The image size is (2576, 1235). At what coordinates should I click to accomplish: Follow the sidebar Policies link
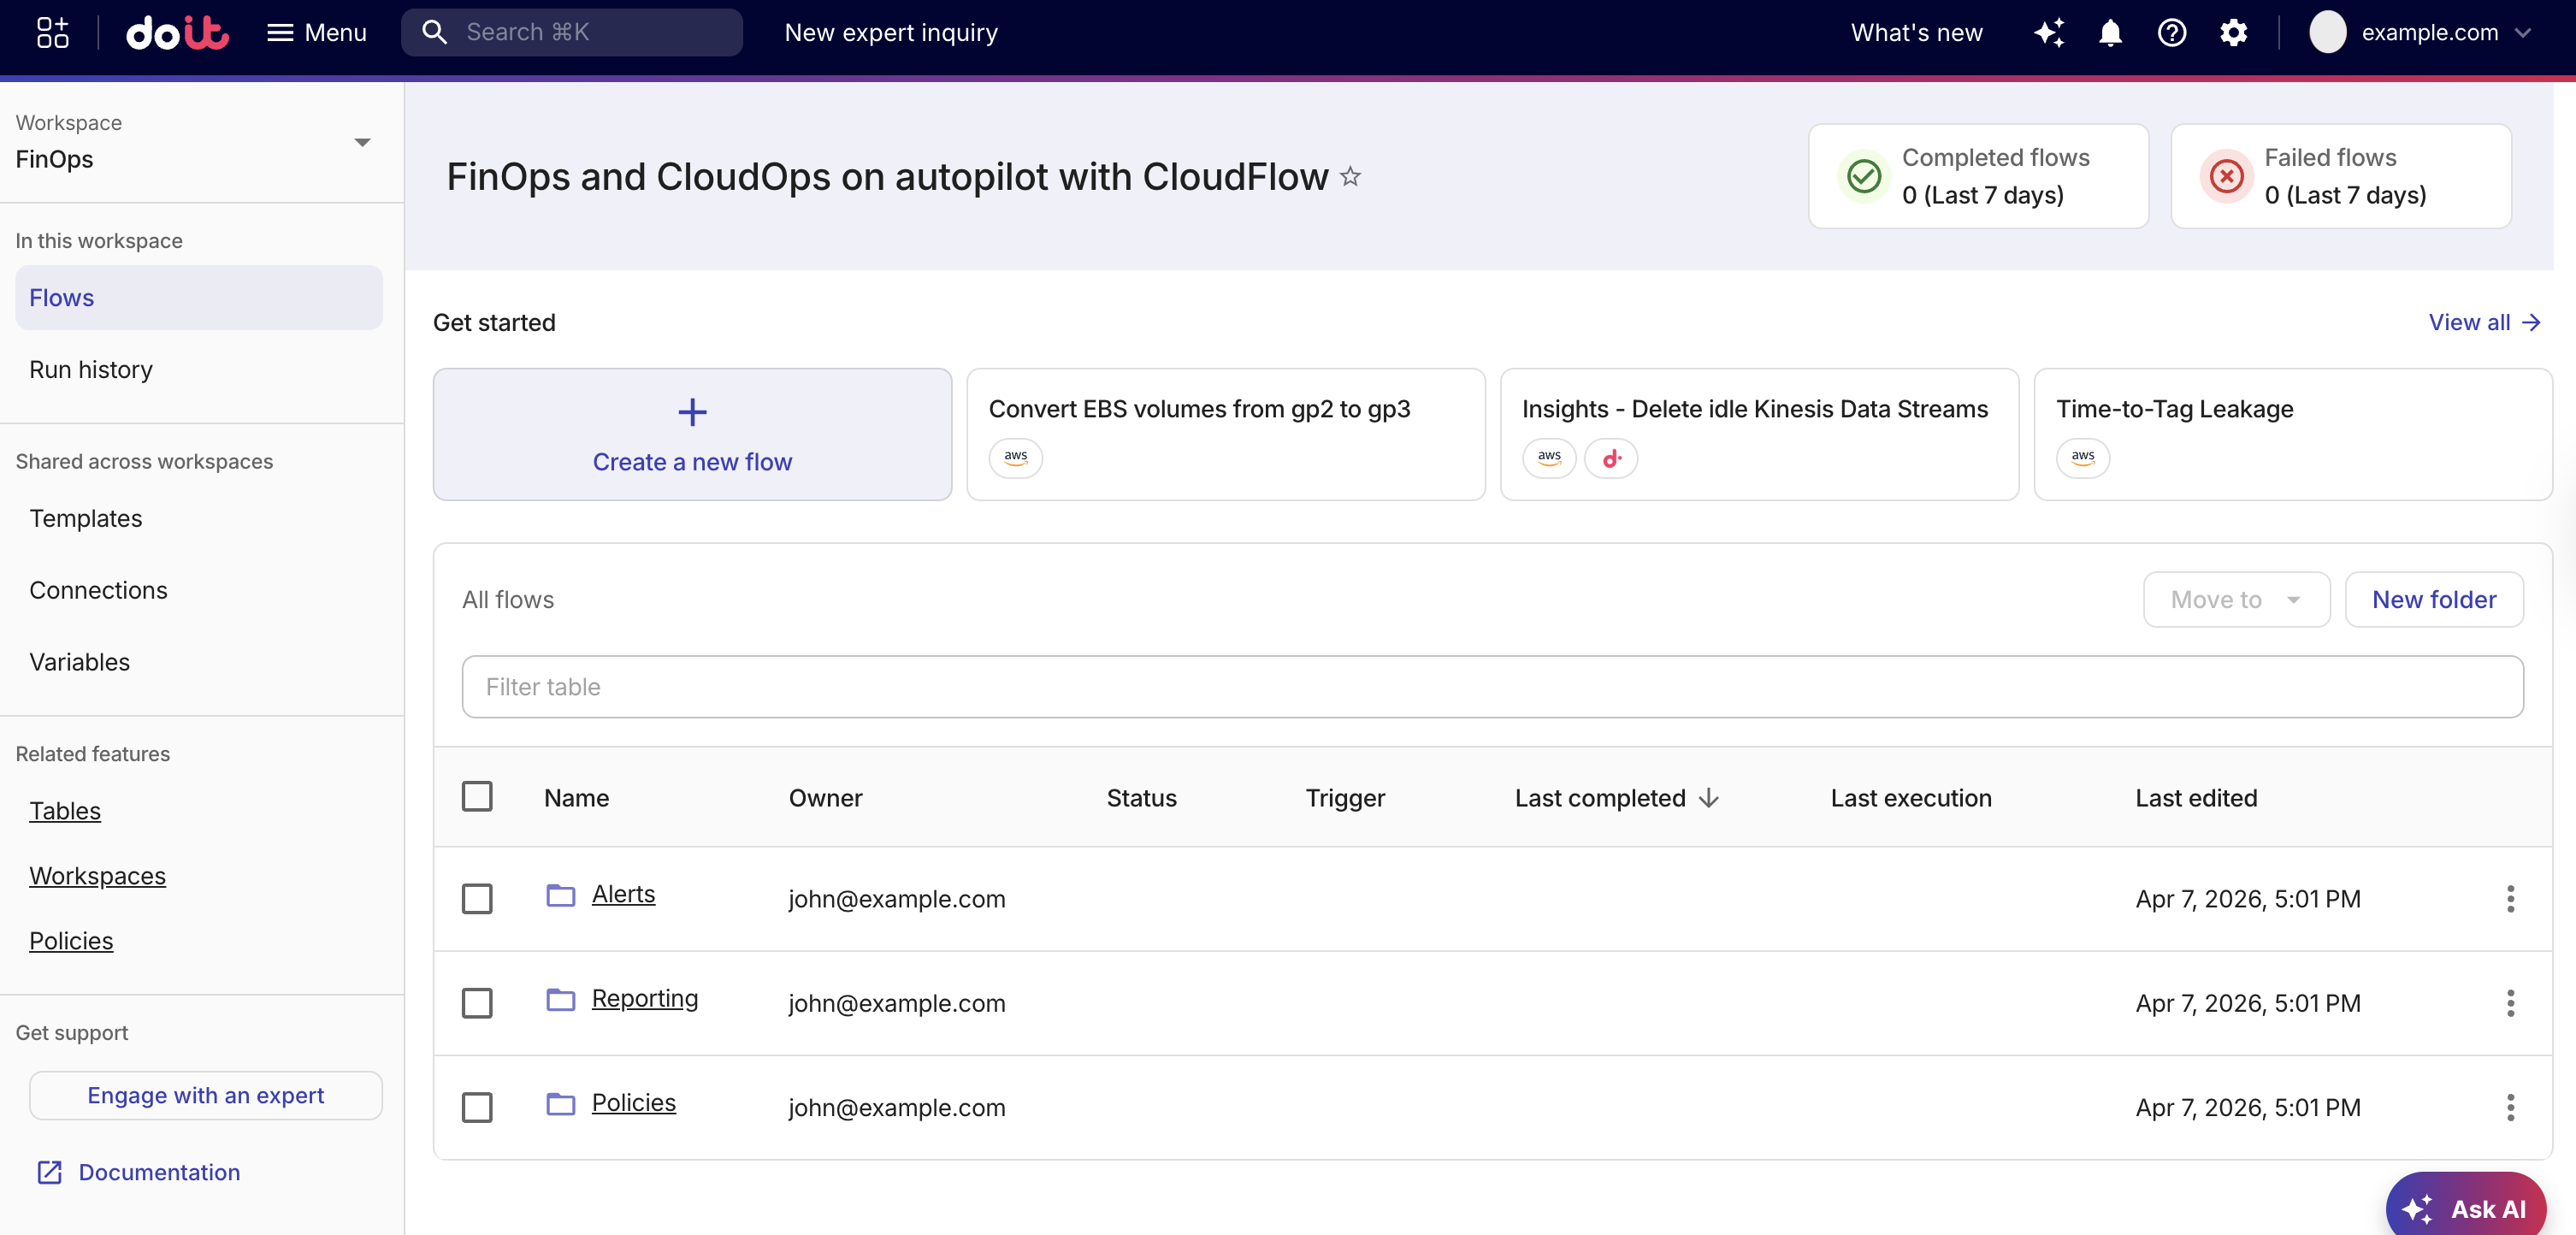(71, 940)
